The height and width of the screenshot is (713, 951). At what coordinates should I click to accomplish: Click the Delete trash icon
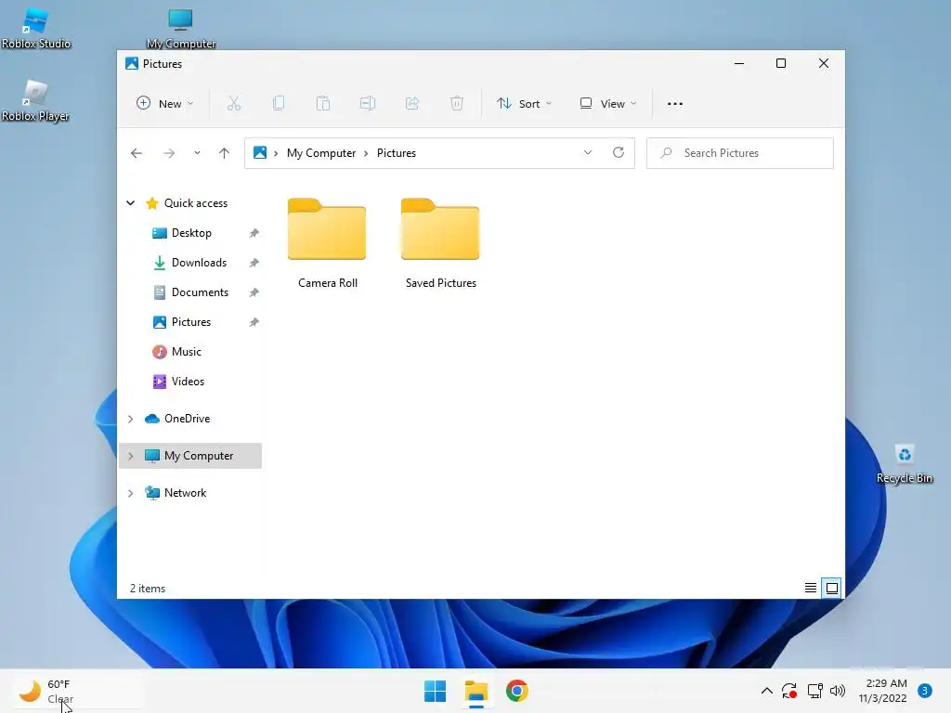[x=457, y=104]
